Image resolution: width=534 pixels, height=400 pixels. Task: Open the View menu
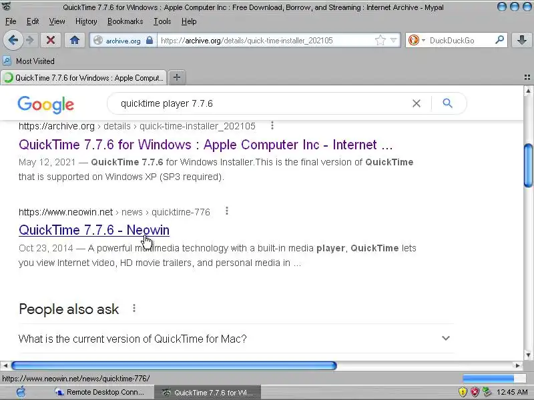point(57,21)
